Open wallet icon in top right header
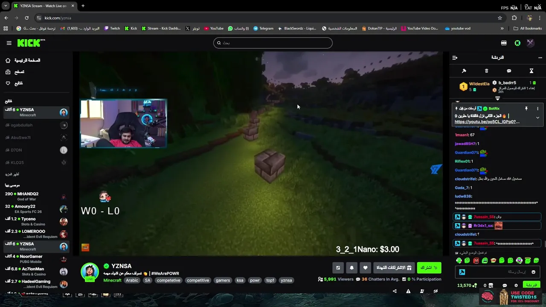Screen dimensions: 546x307 point(504,43)
